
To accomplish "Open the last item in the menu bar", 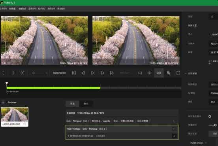I will pos(61,9).
